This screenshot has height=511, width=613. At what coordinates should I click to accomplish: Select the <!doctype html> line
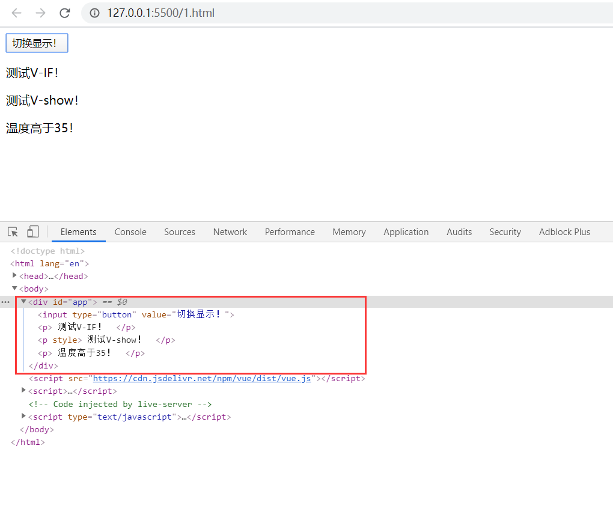47,251
